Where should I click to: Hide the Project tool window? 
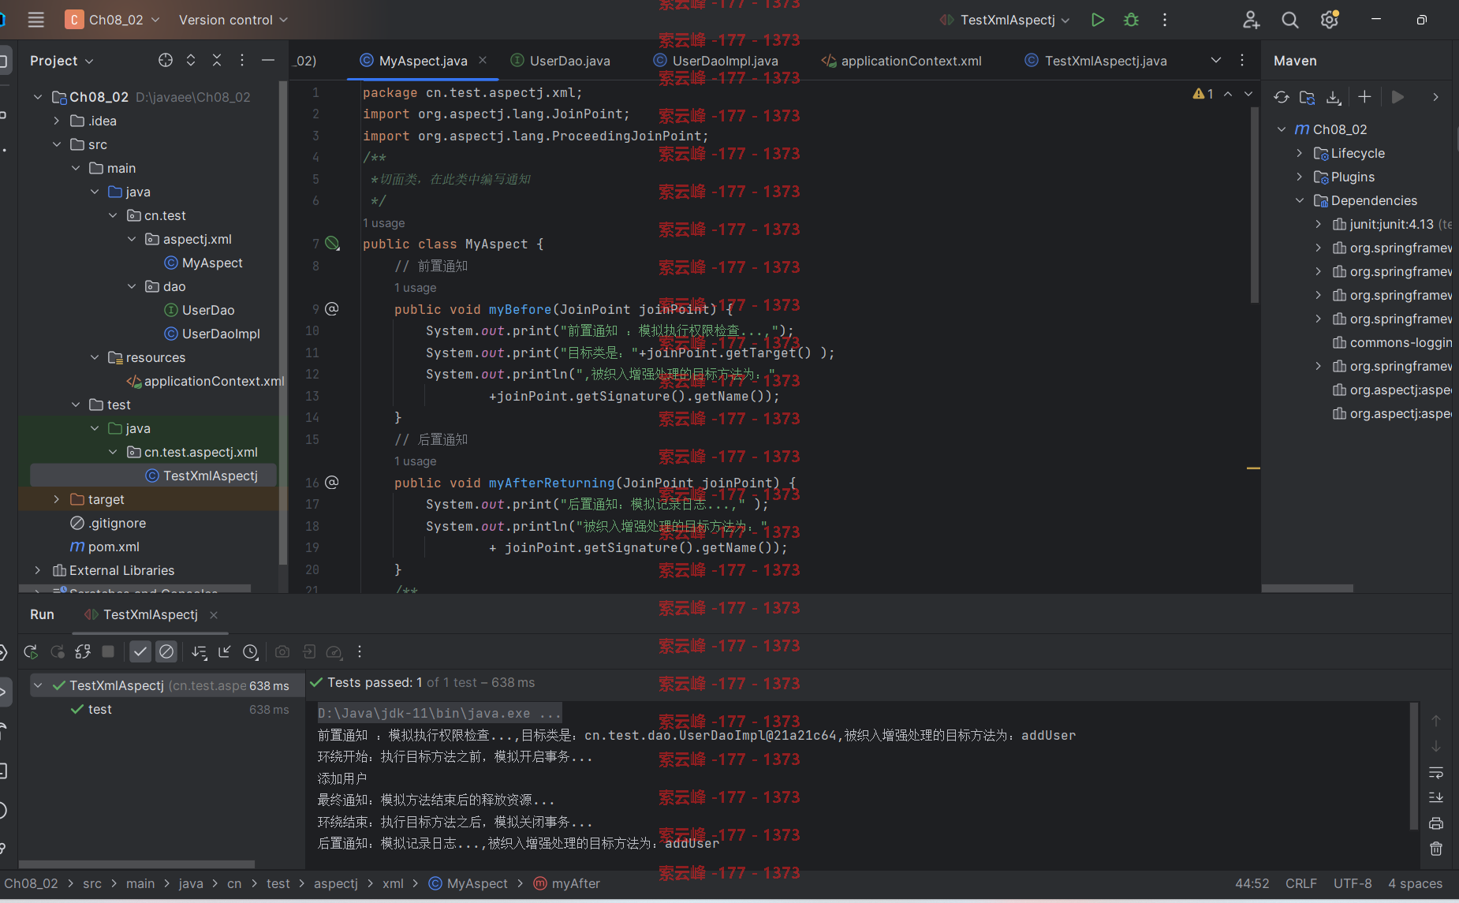click(x=268, y=60)
